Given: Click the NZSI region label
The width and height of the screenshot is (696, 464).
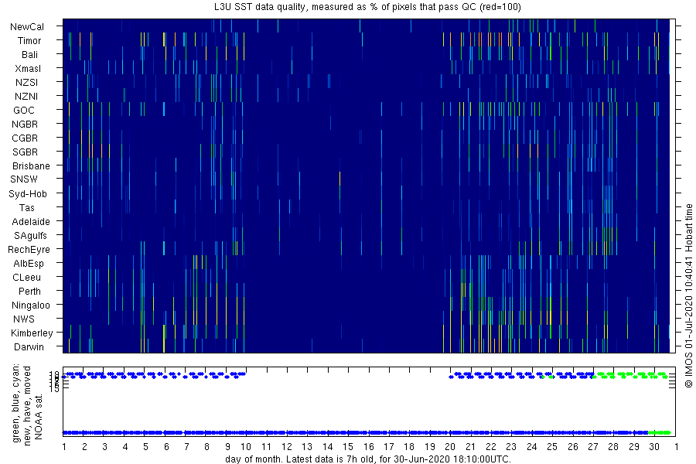Looking at the screenshot, I should point(26,83).
